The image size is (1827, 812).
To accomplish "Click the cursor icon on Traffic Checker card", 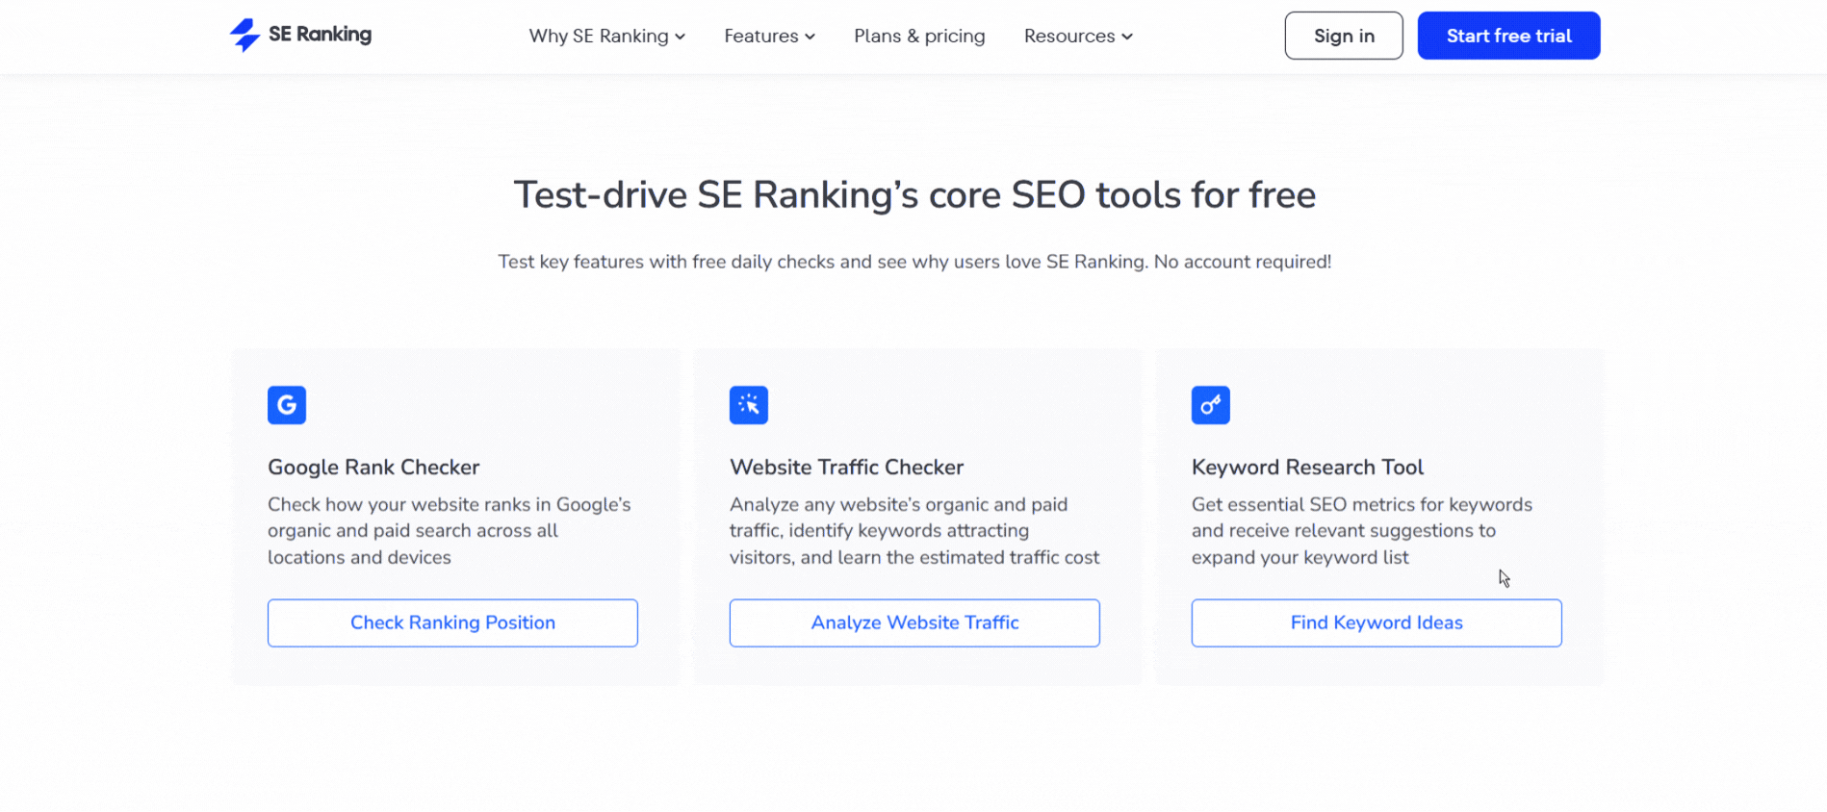I will [748, 405].
